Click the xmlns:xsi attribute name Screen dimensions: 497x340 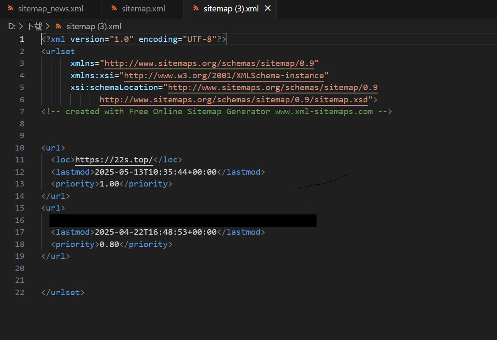pyautogui.click(x=92, y=75)
